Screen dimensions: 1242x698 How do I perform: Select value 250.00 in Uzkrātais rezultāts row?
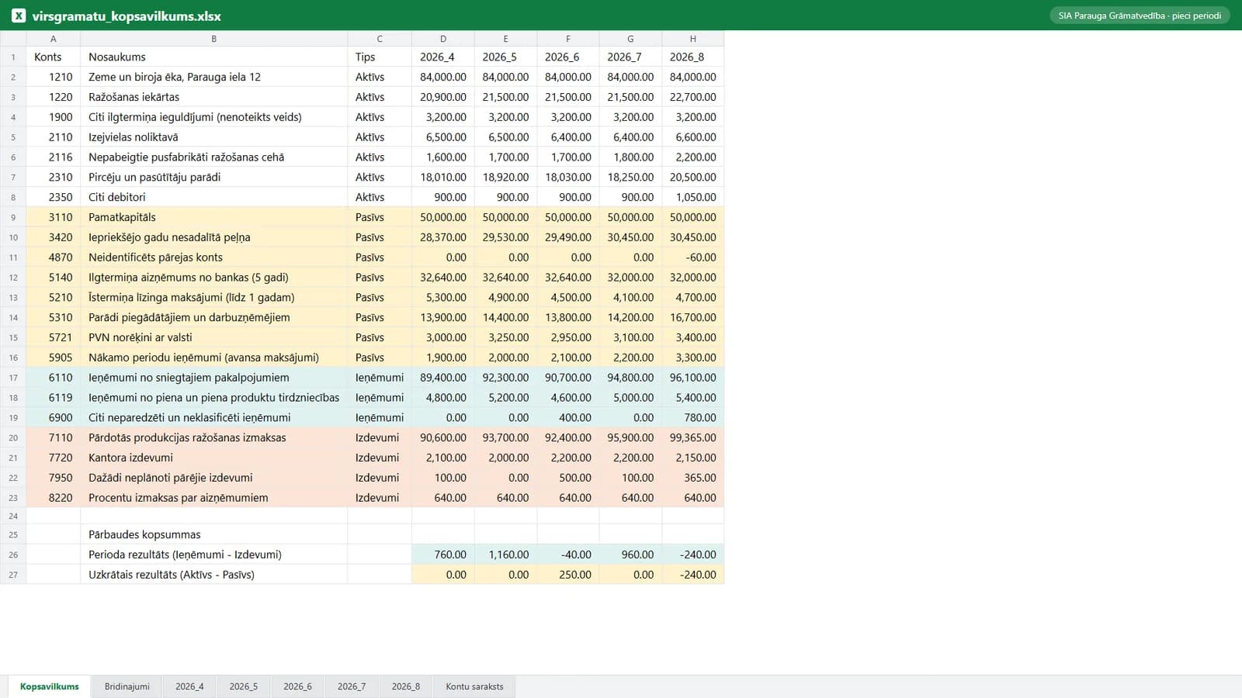pos(568,575)
